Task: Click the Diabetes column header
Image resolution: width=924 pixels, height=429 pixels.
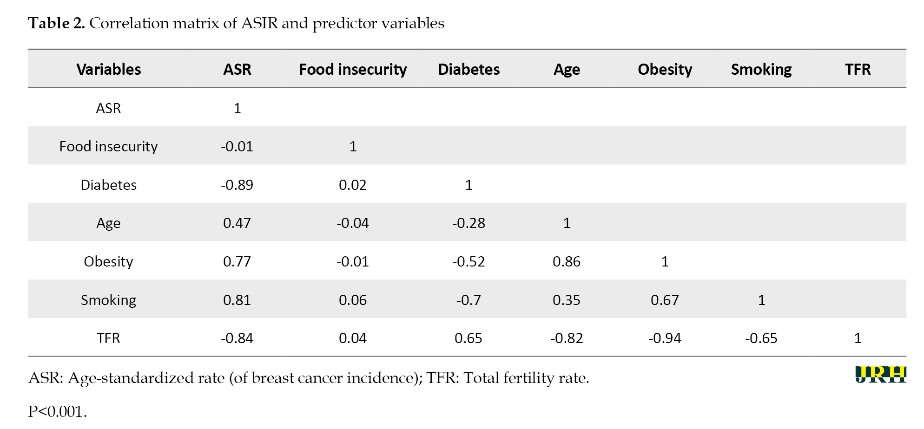Action: click(x=469, y=69)
